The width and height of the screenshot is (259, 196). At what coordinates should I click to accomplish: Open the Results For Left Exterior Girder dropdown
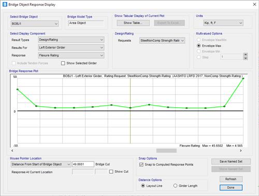tap(71, 47)
